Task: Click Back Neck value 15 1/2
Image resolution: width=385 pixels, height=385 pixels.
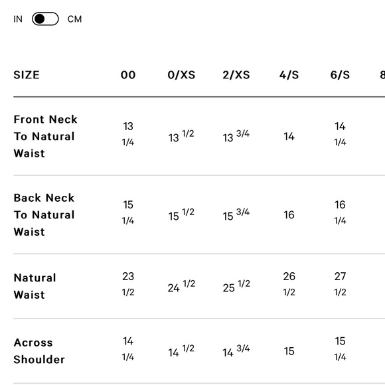Action: [x=181, y=214]
